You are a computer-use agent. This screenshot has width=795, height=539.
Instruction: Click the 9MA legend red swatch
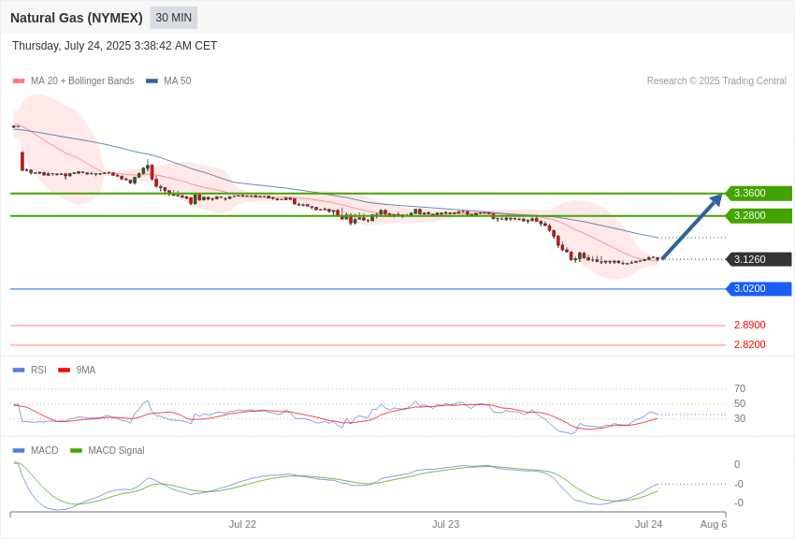pyautogui.click(x=64, y=371)
